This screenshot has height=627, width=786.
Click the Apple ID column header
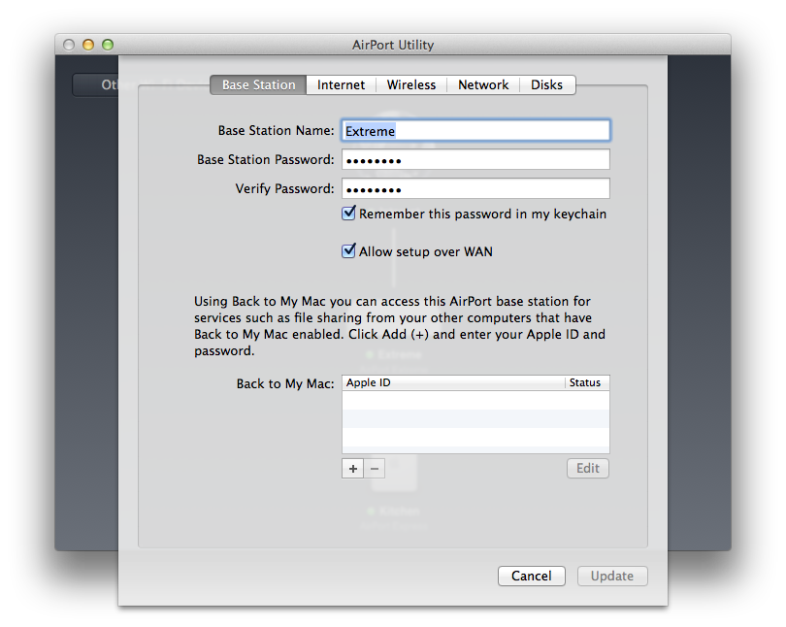tap(454, 383)
